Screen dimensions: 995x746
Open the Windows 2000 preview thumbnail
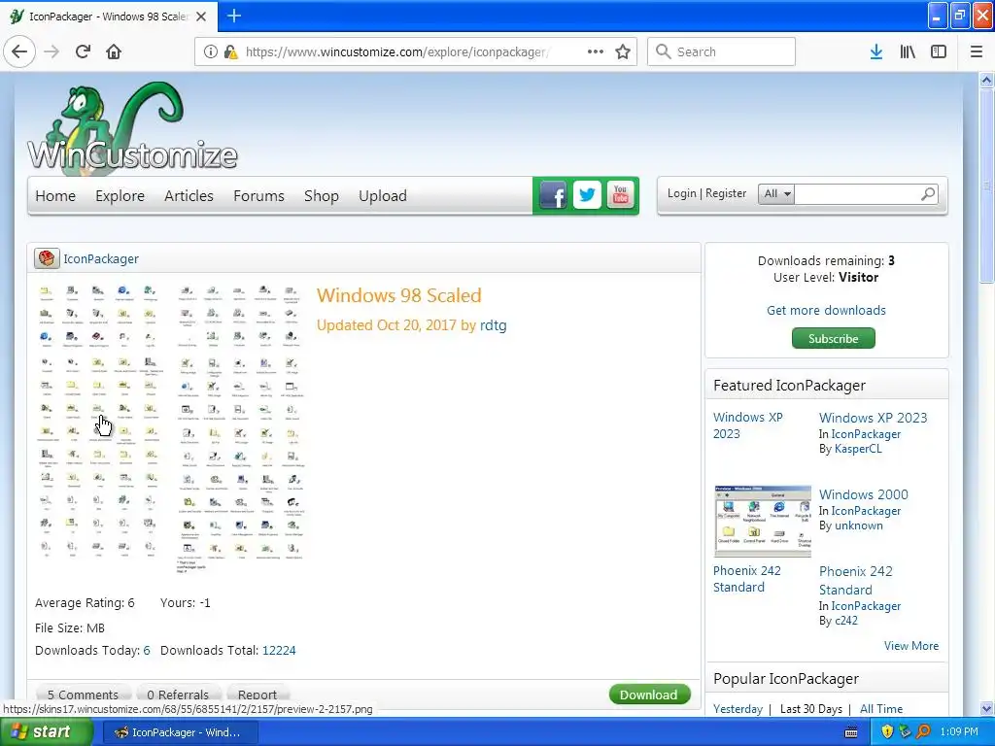pyautogui.click(x=763, y=521)
